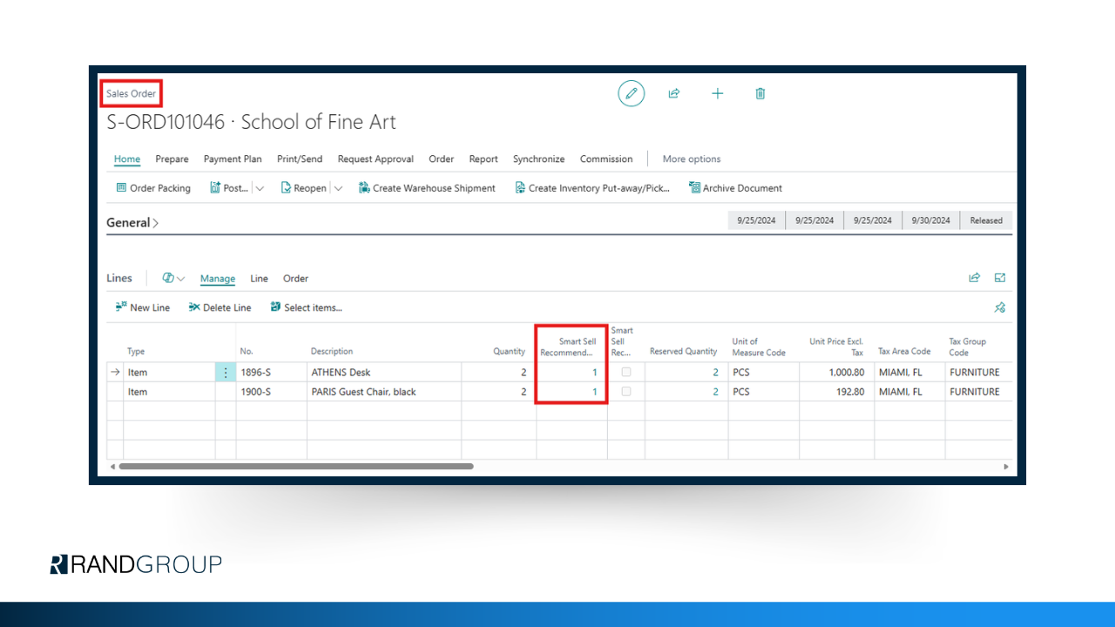Open the Prepare menu
The width and height of the screenshot is (1115, 627).
(x=172, y=159)
